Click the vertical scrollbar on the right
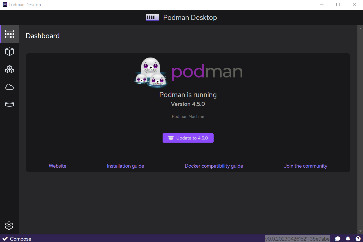 click(x=360, y=112)
